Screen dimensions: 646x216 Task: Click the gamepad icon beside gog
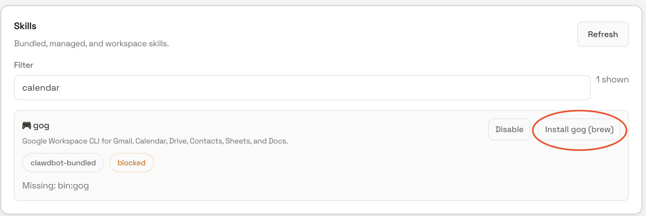pos(27,125)
